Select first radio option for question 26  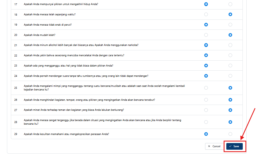(x=206, y=100)
